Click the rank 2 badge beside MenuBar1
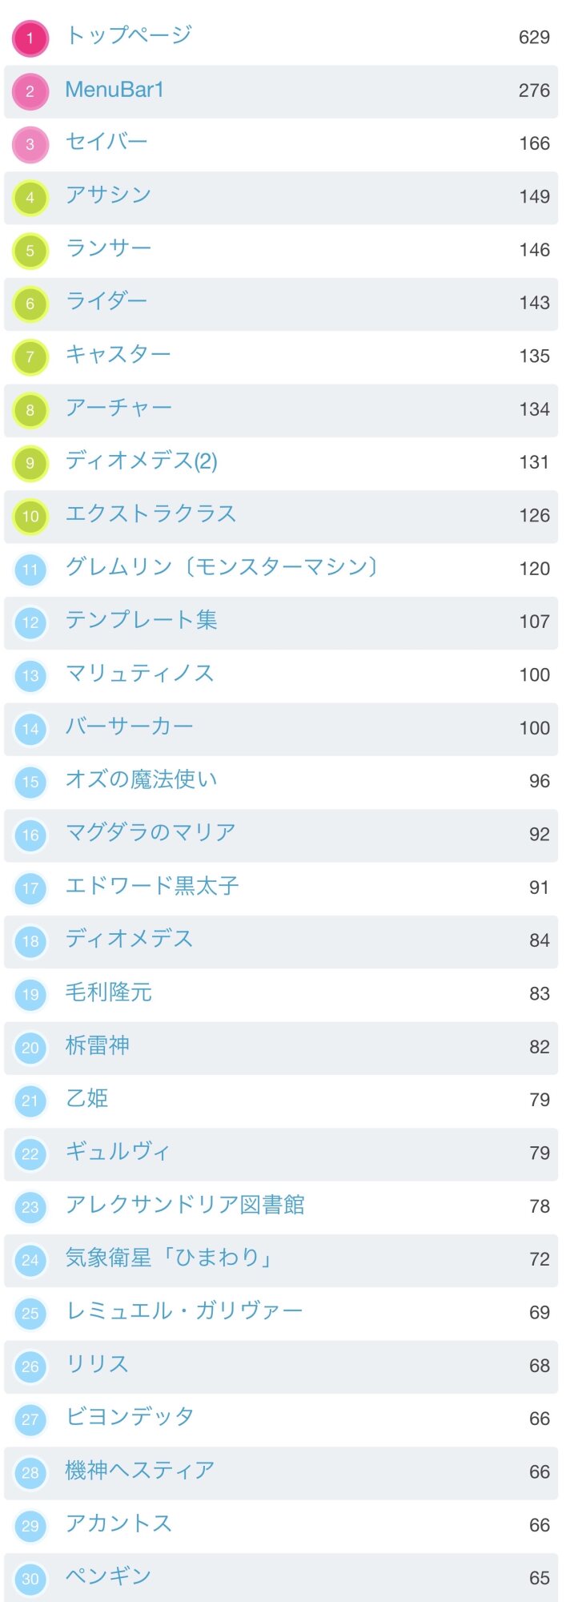Screen dimensions: 574x1602 pyautogui.click(x=30, y=91)
